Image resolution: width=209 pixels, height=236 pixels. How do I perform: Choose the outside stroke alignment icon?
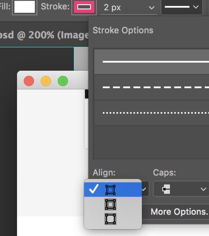click(110, 219)
